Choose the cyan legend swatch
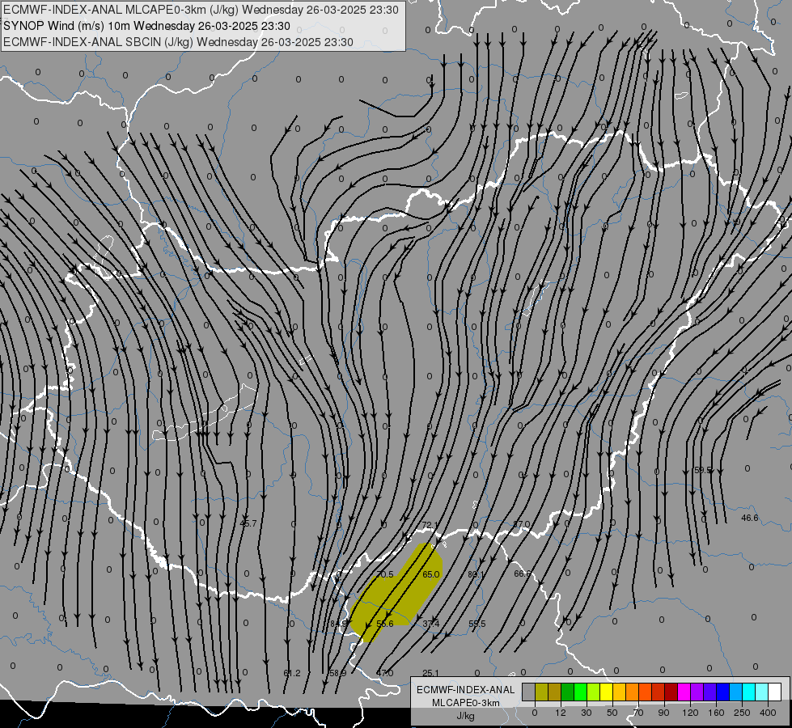 point(749,692)
